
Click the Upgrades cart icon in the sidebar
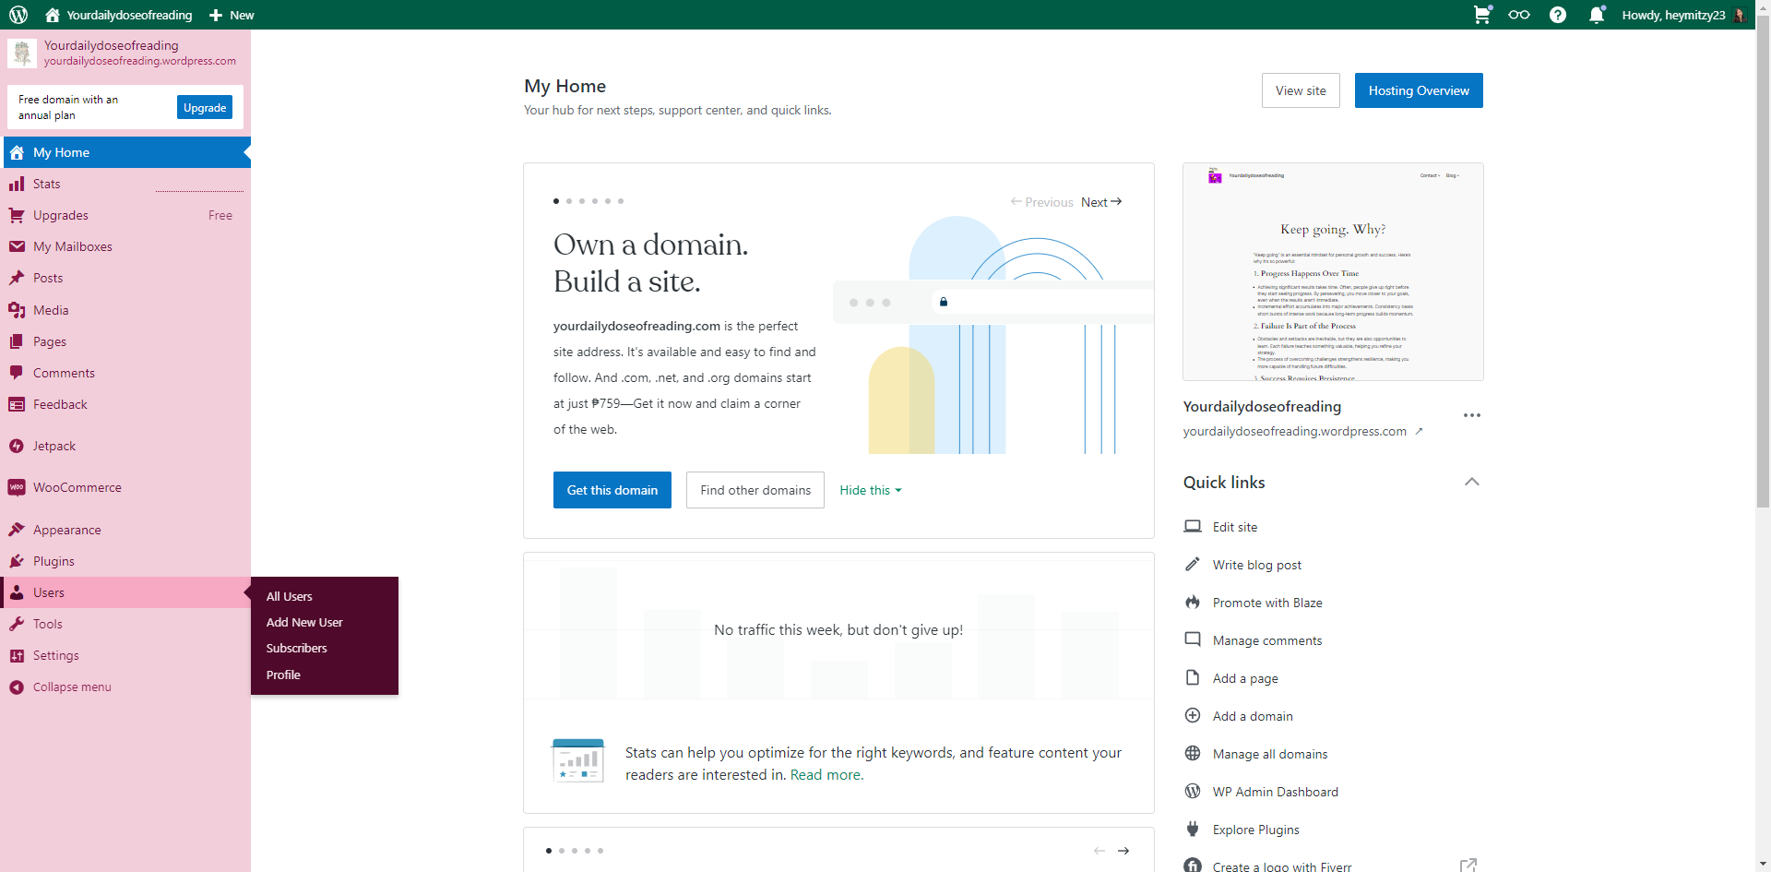point(17,215)
